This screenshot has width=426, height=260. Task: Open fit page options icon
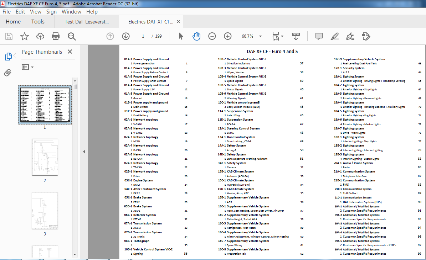(277, 36)
